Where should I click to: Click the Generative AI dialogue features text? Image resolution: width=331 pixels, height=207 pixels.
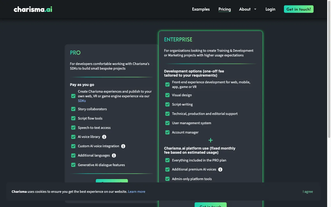[x=101, y=165]
